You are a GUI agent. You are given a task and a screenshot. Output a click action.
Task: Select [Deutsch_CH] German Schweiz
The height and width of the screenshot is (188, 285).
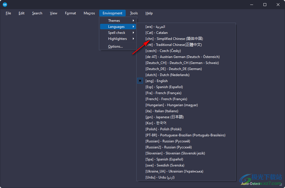186,63
